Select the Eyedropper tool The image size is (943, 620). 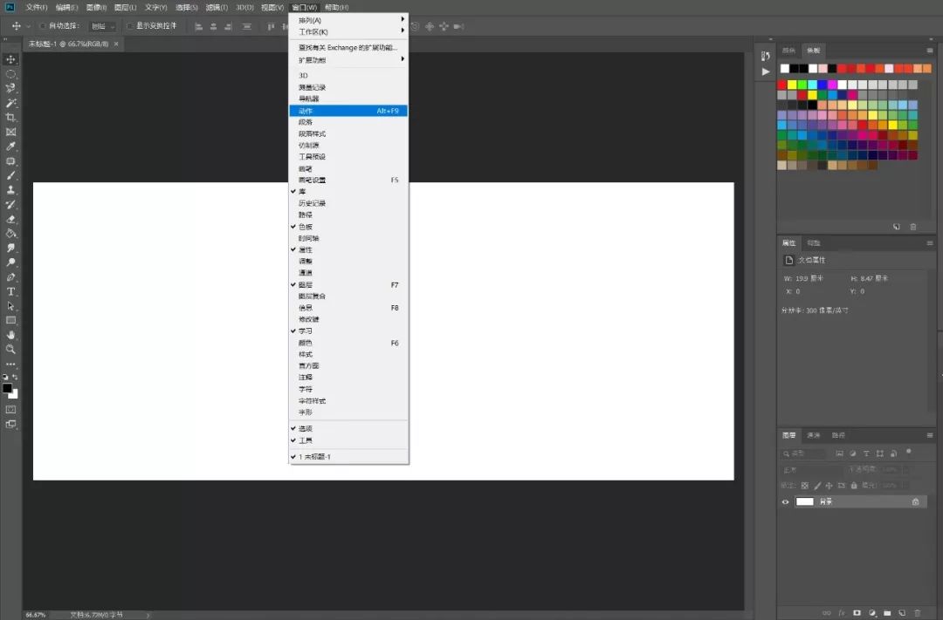(x=11, y=146)
